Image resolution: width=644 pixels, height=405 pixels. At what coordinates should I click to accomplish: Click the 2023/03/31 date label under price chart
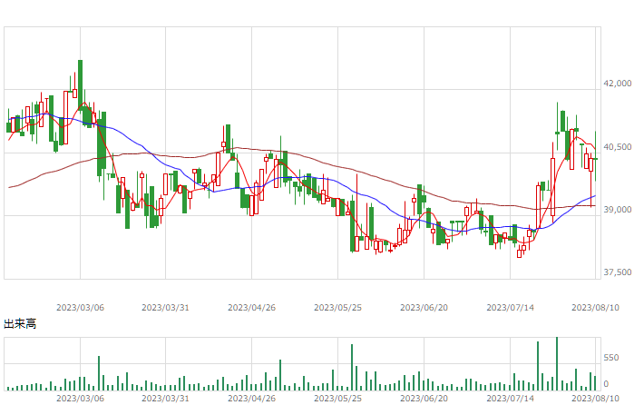click(x=165, y=308)
